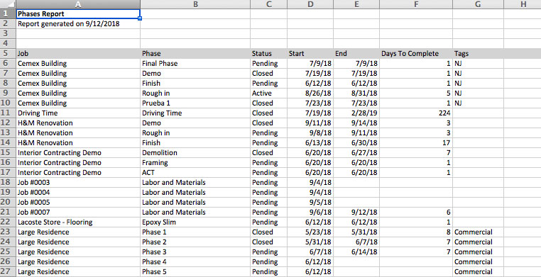The height and width of the screenshot is (277, 541).
Task: Select column B header
Action: [195, 4]
